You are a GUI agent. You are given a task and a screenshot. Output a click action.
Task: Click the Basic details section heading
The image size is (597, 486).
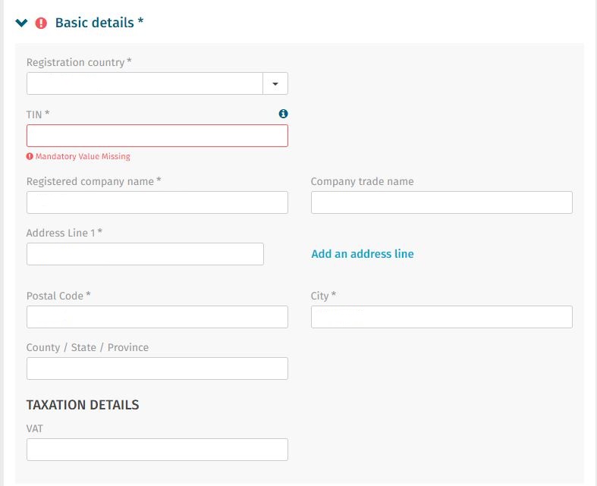tap(99, 23)
